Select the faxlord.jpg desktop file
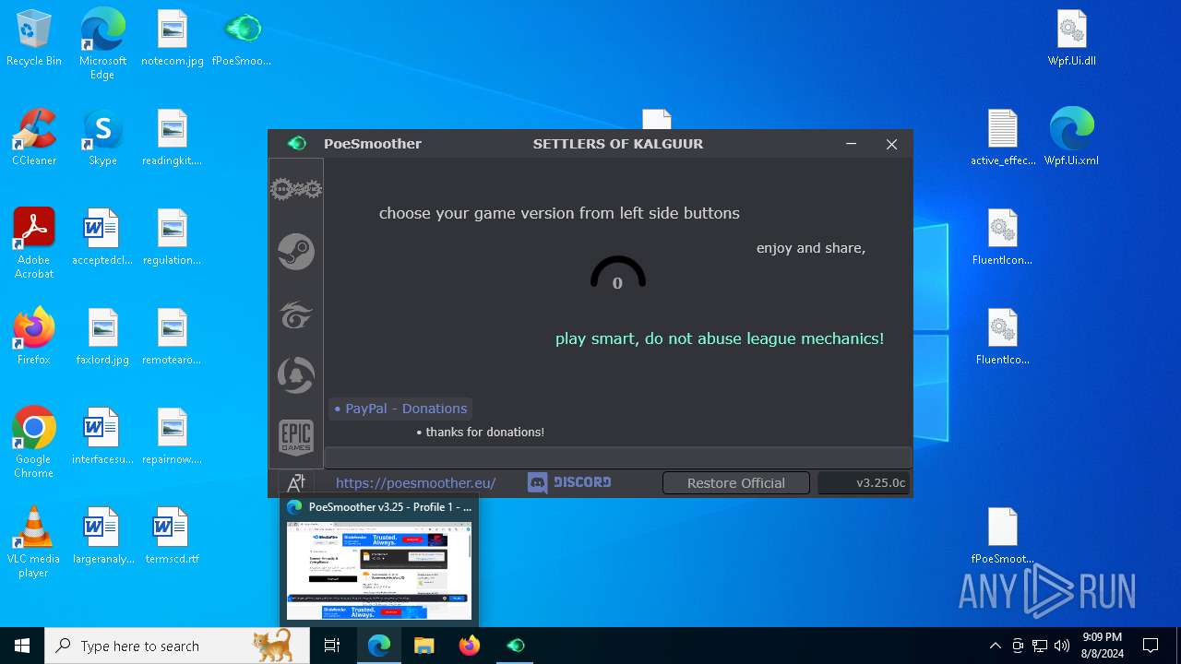The image size is (1181, 664). (102, 338)
